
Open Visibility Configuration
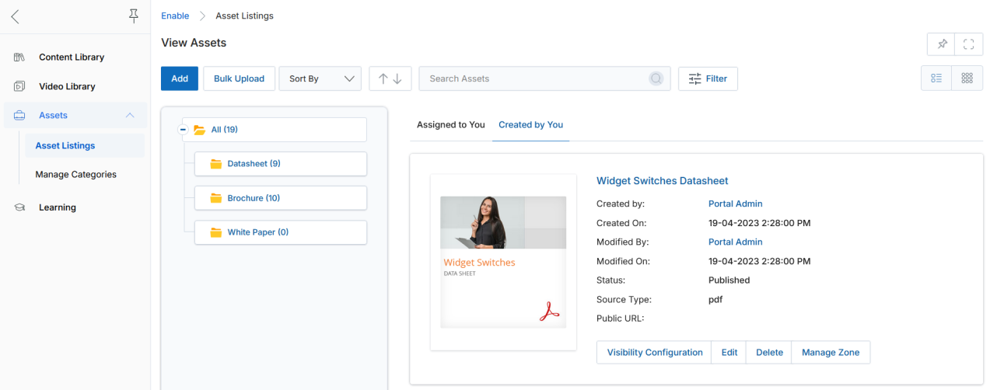[x=655, y=353]
